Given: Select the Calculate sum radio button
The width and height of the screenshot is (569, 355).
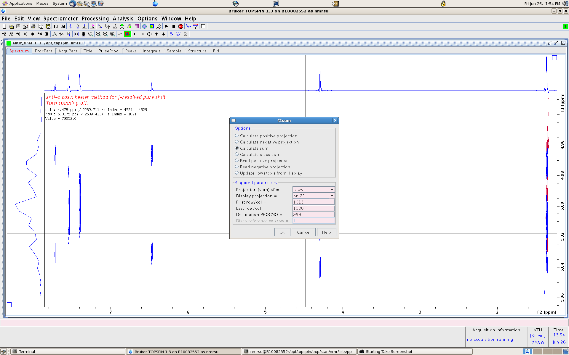Looking at the screenshot, I should point(237,148).
